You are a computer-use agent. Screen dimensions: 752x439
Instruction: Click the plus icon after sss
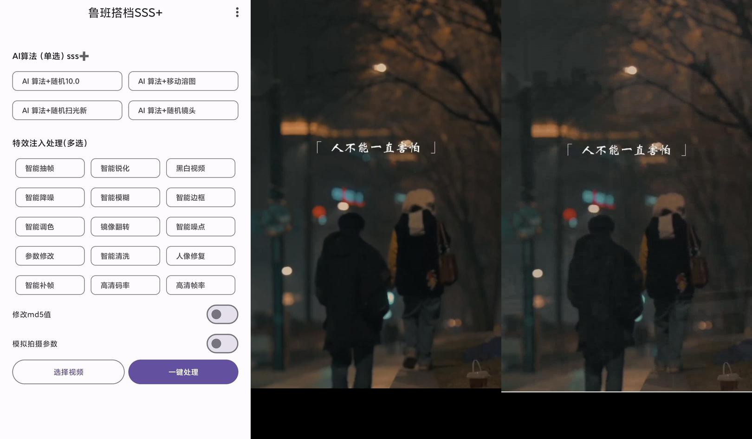[84, 56]
